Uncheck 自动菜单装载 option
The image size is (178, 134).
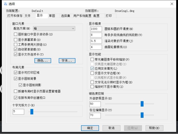coord(15,49)
